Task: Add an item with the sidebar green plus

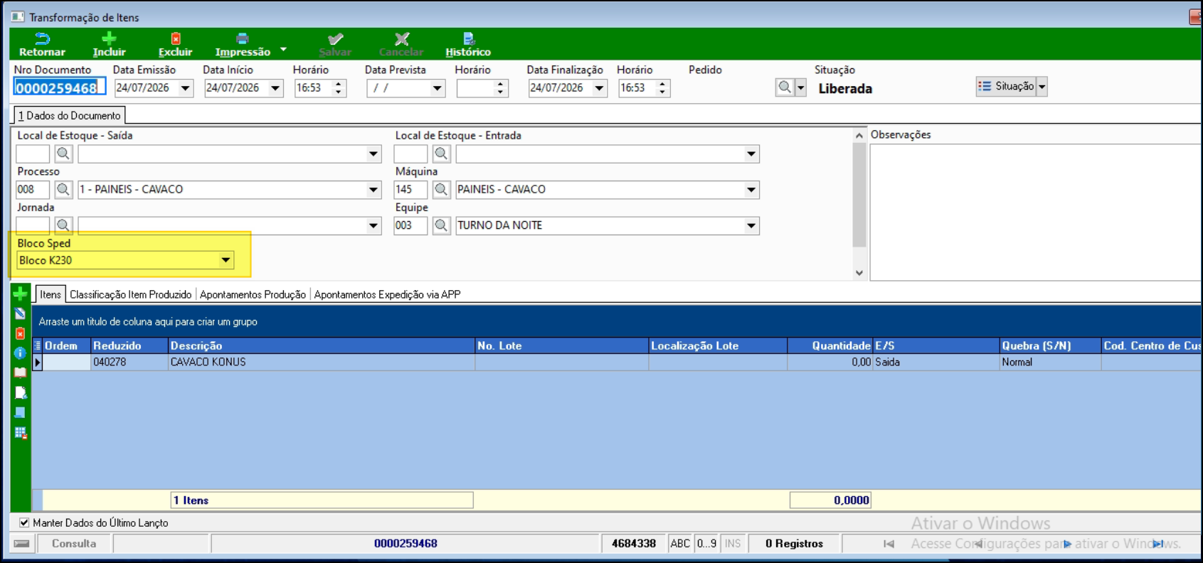Action: [x=20, y=294]
